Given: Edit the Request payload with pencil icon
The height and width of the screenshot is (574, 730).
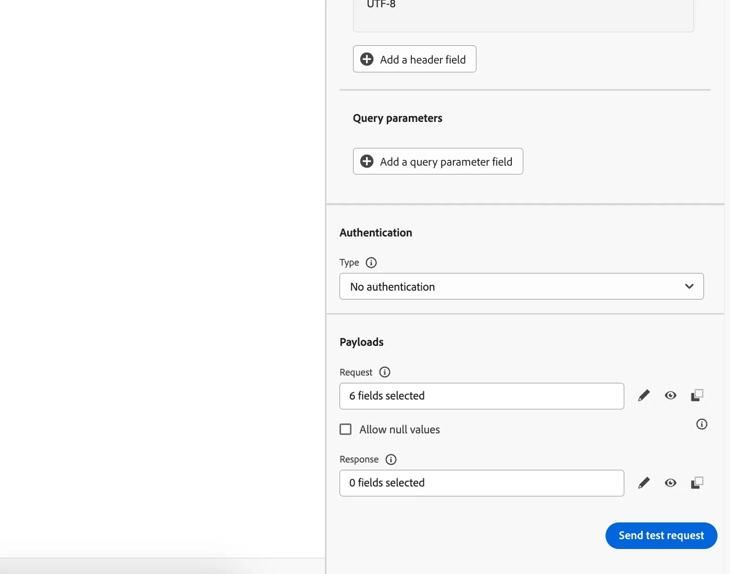Looking at the screenshot, I should tap(644, 396).
